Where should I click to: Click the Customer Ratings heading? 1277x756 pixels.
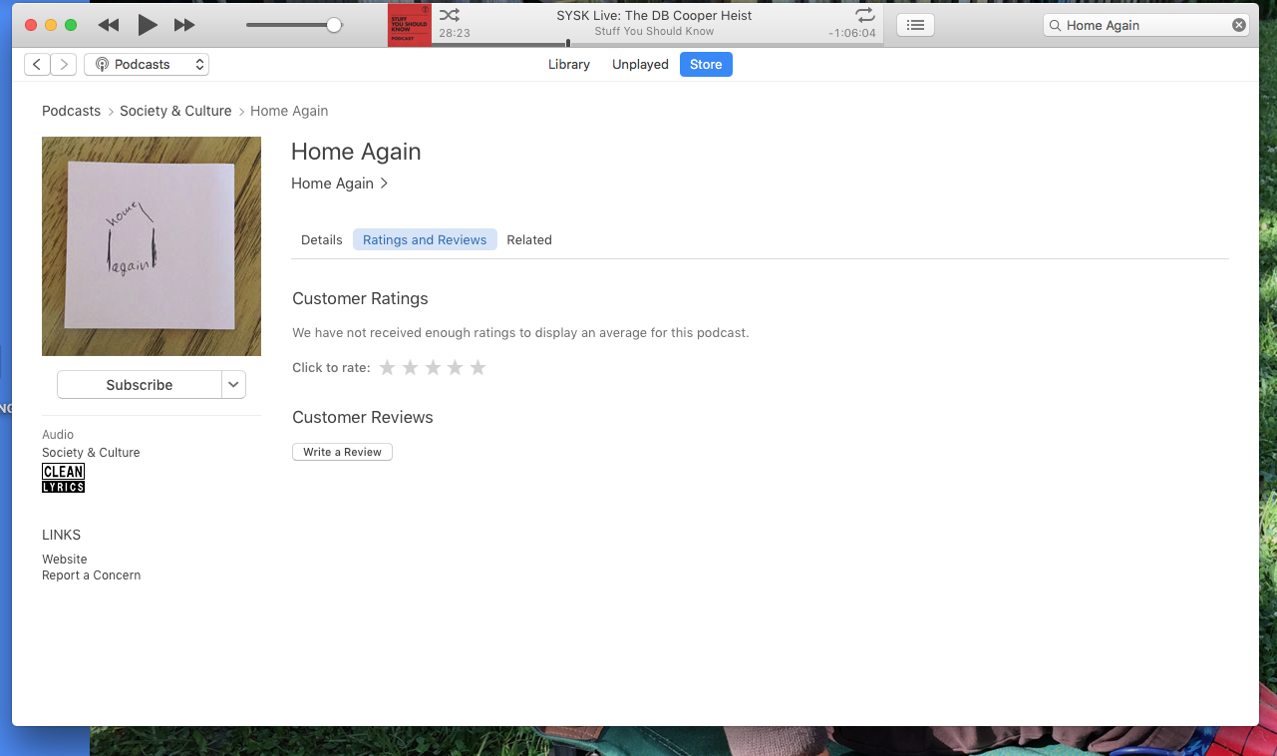(360, 299)
